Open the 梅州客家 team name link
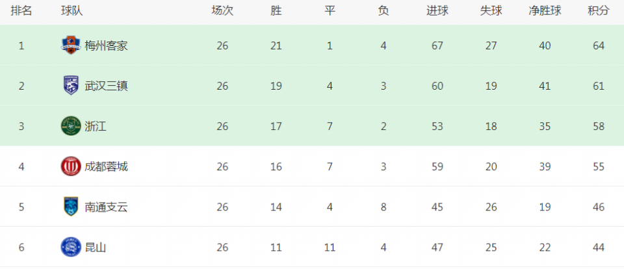This screenshot has height=269, width=624. (106, 45)
